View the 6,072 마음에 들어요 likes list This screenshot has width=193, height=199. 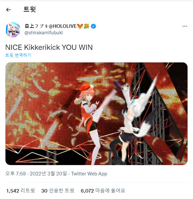(103, 191)
